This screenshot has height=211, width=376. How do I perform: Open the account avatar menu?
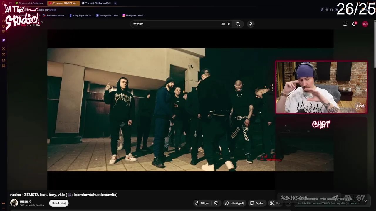click(365, 24)
